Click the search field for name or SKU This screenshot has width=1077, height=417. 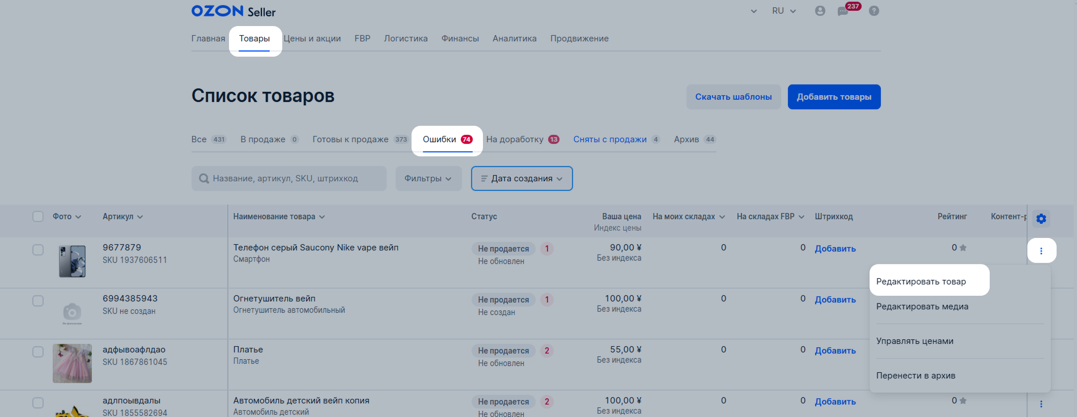click(x=295, y=178)
